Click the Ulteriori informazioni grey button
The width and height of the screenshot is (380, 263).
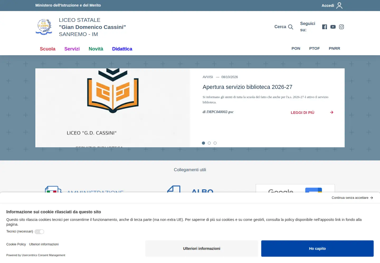click(202, 249)
